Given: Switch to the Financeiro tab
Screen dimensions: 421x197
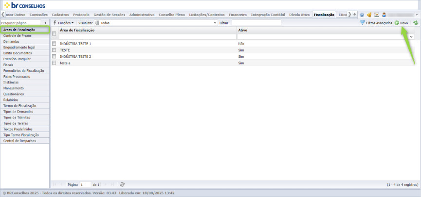Looking at the screenshot, I should 238,15.
